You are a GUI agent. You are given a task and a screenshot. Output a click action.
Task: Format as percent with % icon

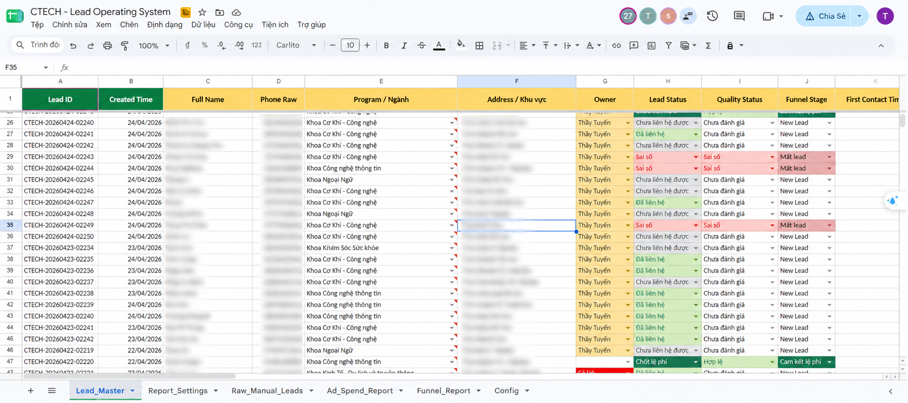coord(205,45)
